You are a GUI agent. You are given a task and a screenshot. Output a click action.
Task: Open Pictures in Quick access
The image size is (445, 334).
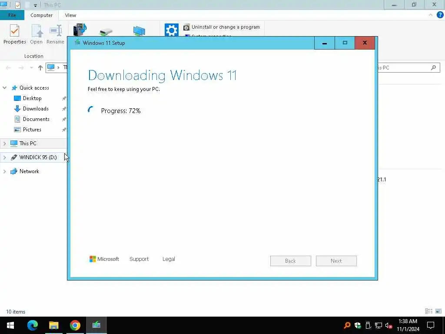coord(32,130)
